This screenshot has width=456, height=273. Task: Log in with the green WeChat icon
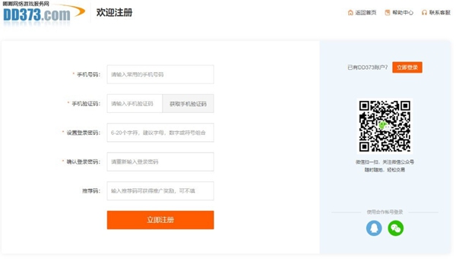(396, 228)
